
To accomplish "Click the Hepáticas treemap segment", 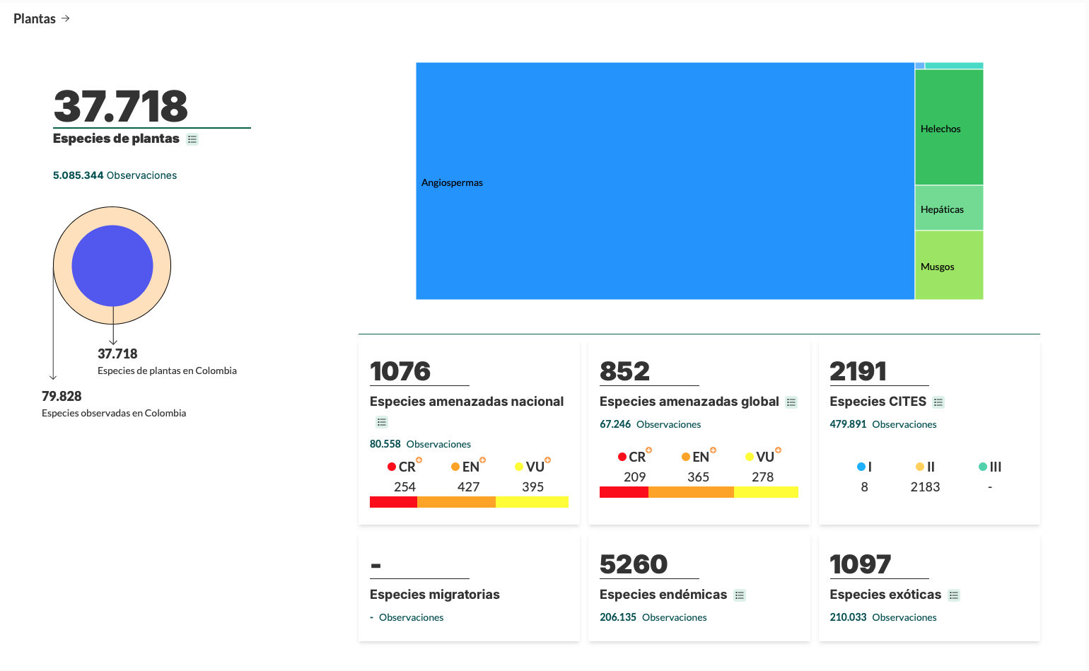I will click(949, 209).
